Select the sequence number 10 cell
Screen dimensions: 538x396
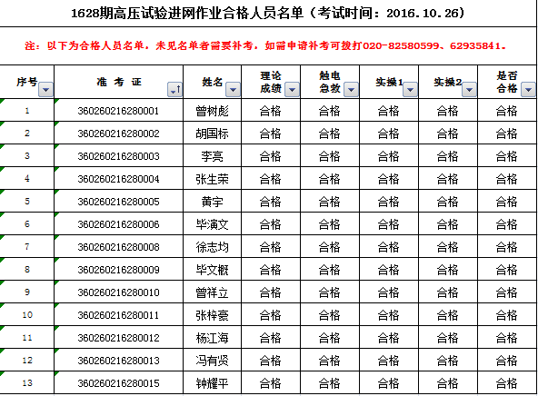[27, 315]
